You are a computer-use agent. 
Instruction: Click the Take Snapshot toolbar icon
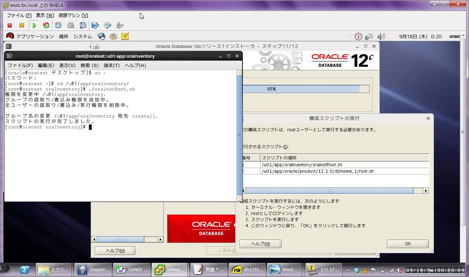(x=58, y=25)
